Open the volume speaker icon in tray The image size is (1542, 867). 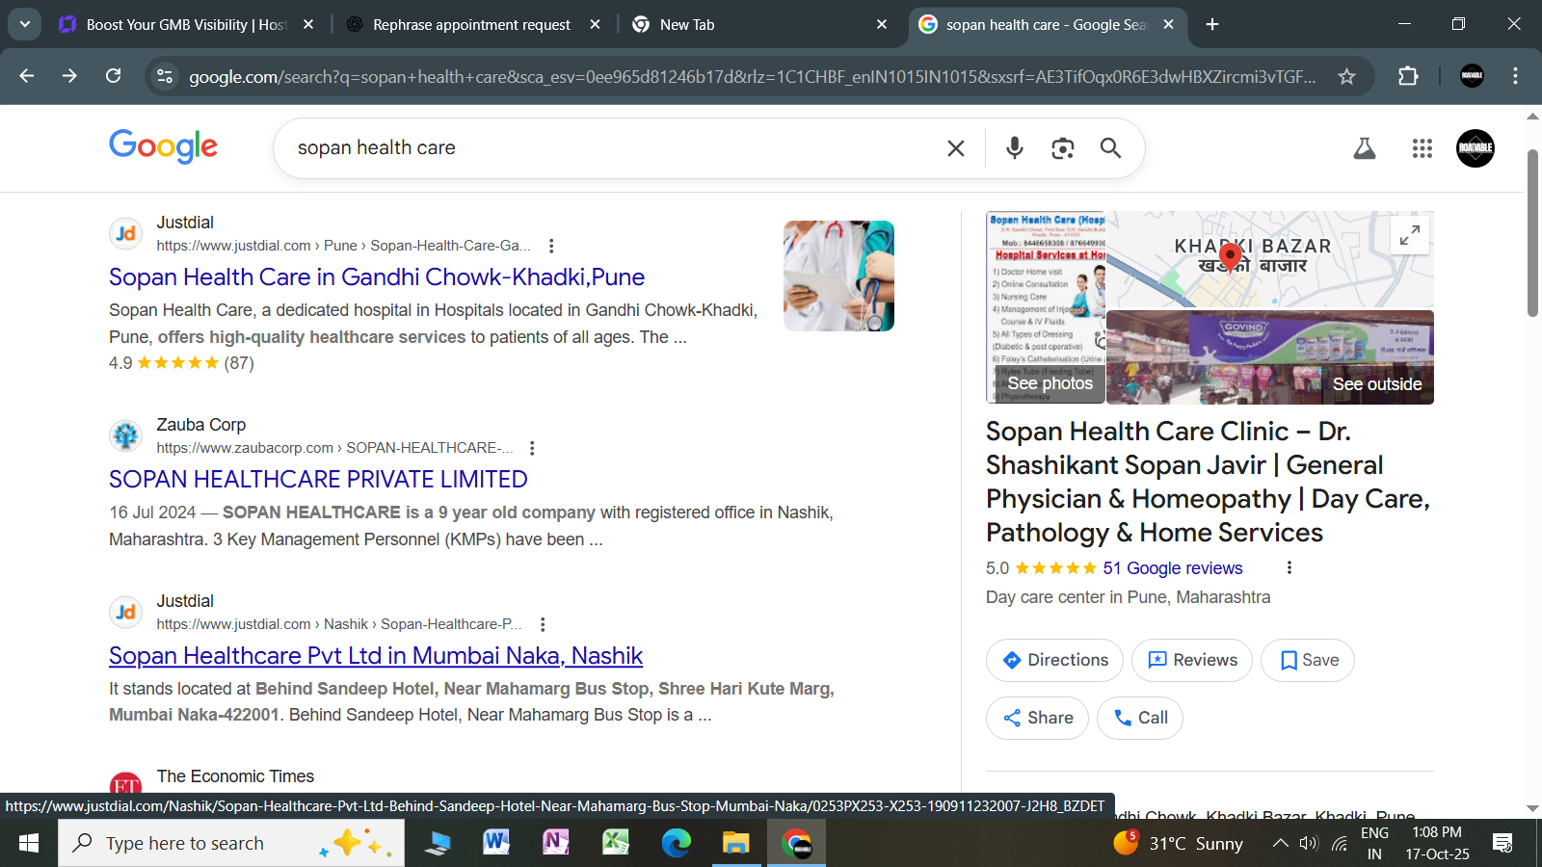click(1309, 843)
